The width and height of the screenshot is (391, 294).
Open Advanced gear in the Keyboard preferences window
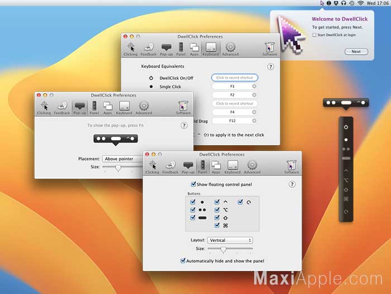tap(230, 49)
